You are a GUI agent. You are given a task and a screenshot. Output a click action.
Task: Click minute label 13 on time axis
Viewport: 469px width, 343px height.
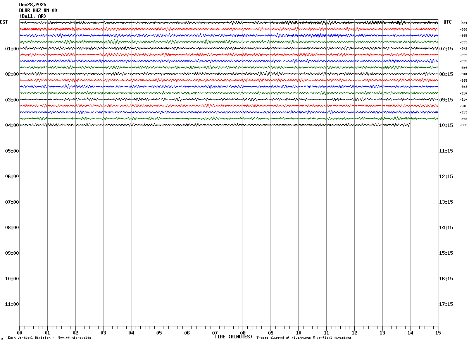coord(382,333)
